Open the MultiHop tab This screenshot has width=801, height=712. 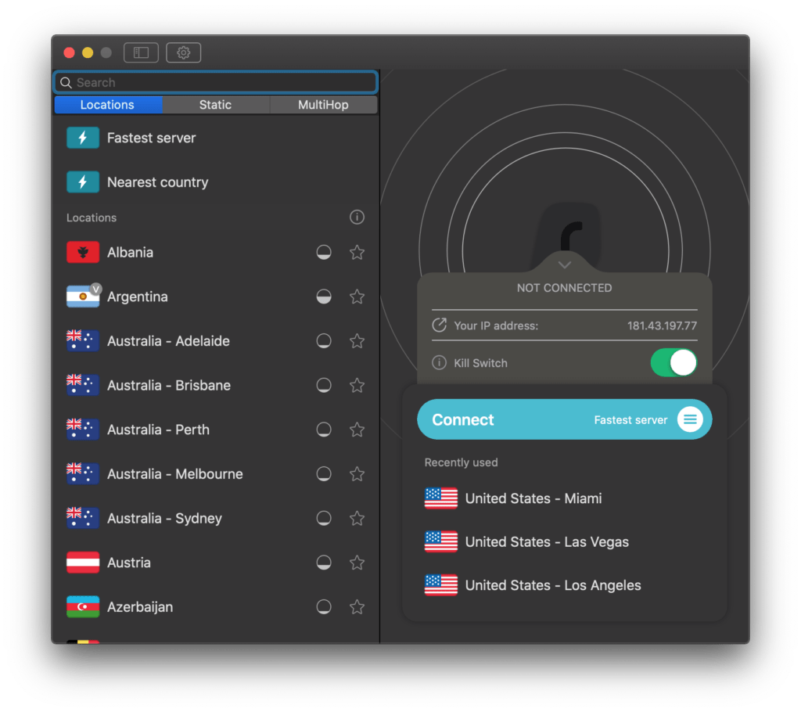[x=323, y=105]
